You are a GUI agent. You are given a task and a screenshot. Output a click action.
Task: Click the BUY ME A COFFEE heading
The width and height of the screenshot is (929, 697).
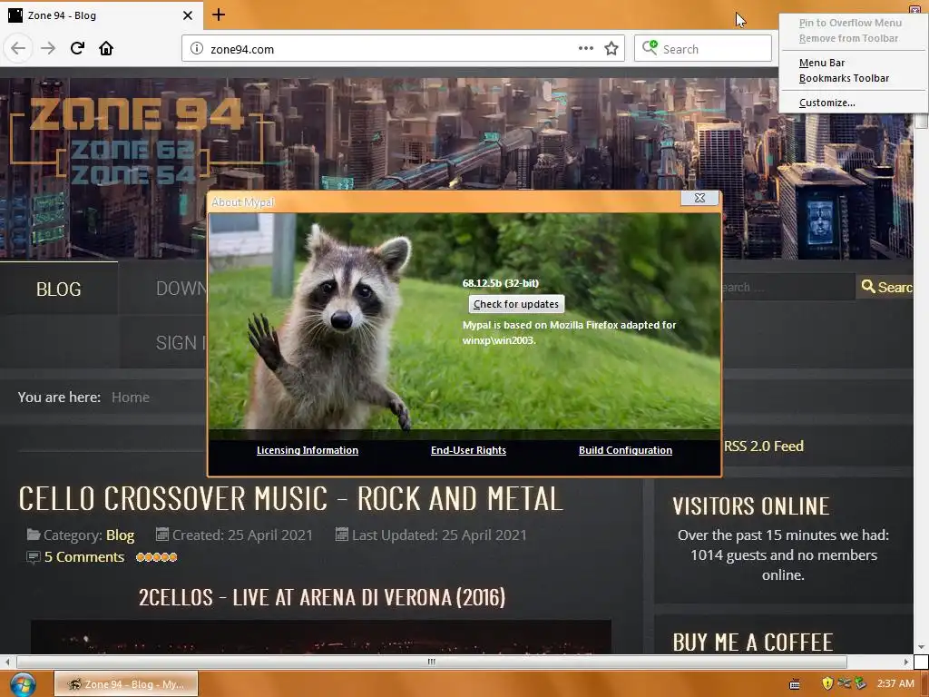click(753, 642)
